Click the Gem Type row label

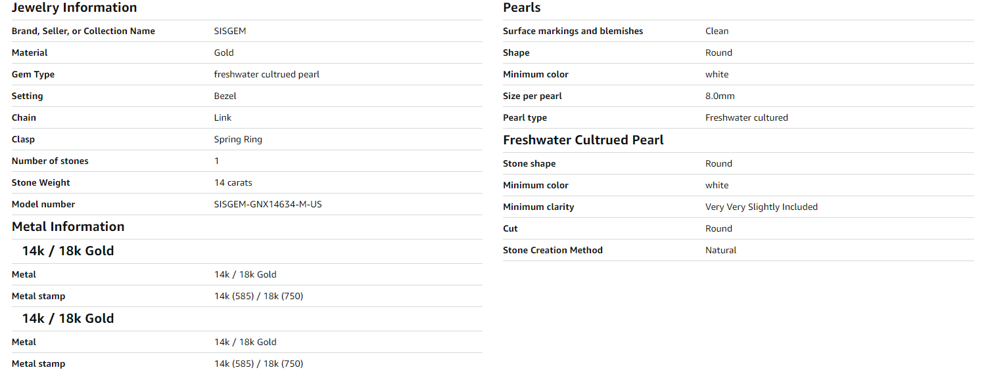pyautogui.click(x=33, y=74)
